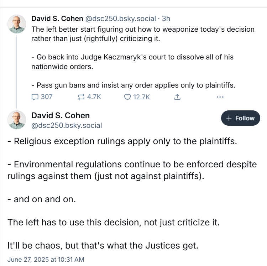This screenshot has height=266, width=267.
Task: Click the plus icon in Follow button
Action: tap(229, 118)
